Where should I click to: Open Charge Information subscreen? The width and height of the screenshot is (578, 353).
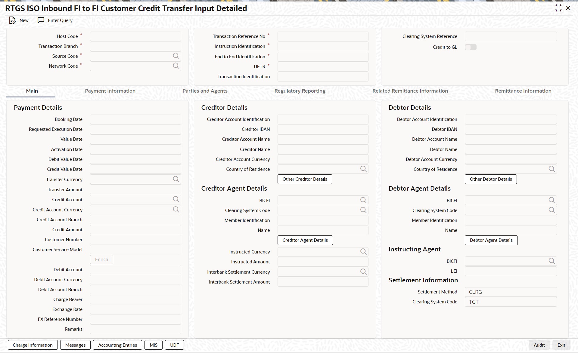point(33,345)
